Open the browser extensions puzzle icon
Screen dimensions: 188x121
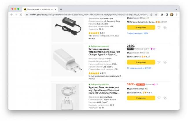[162, 14]
